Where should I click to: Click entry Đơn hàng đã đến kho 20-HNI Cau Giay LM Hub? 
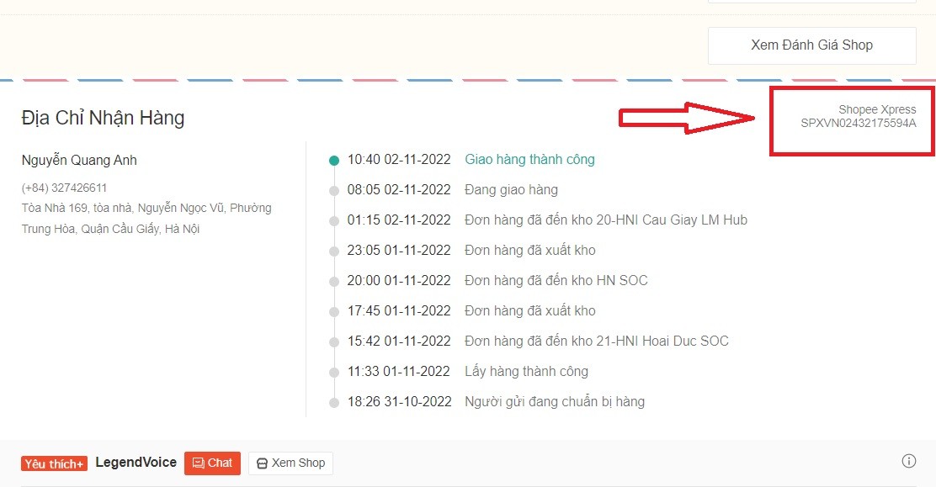(606, 220)
